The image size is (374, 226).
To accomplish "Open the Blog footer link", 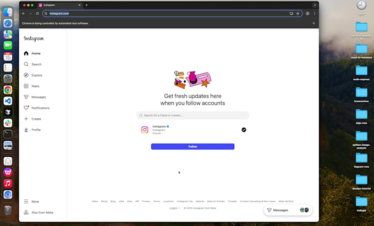I will coord(113,201).
